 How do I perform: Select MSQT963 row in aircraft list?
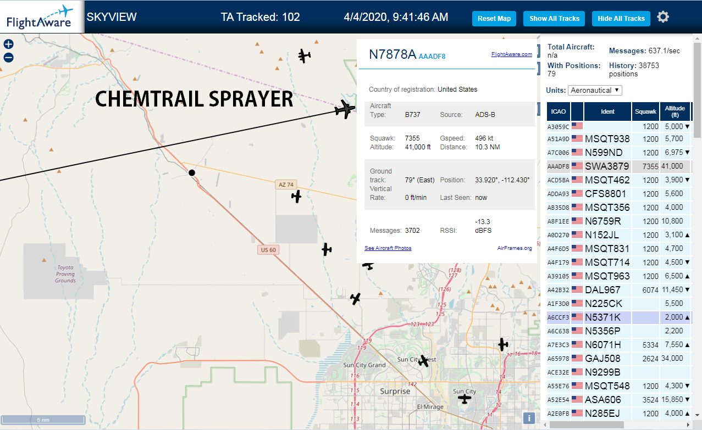click(x=618, y=276)
